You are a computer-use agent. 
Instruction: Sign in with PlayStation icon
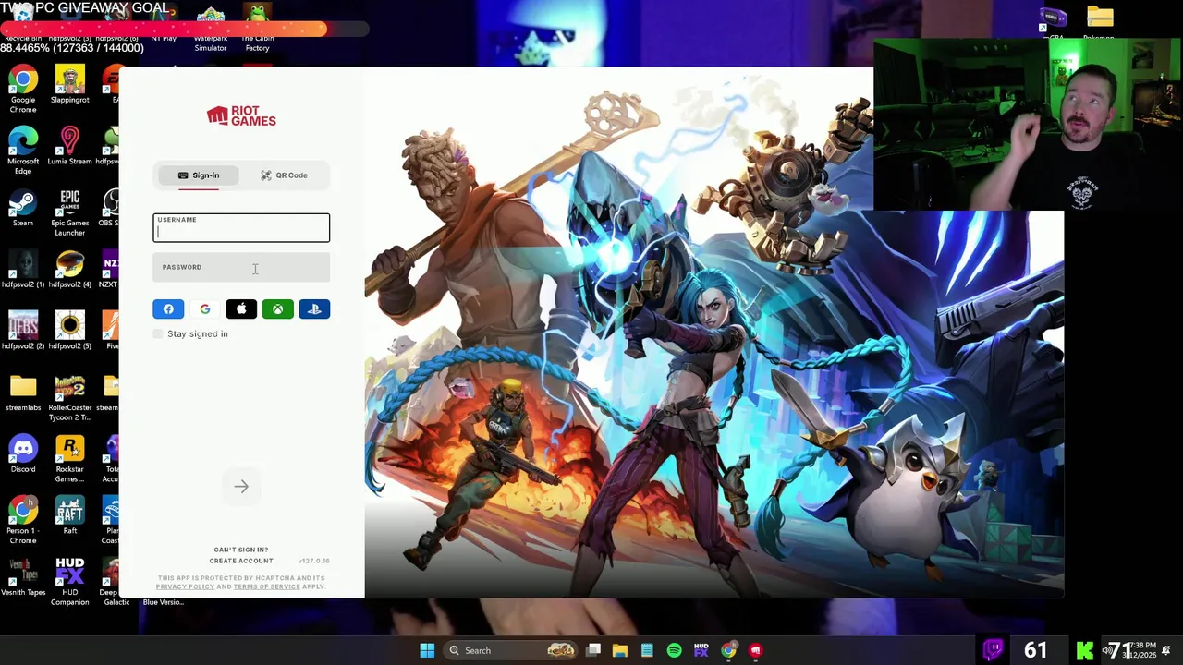coord(314,309)
